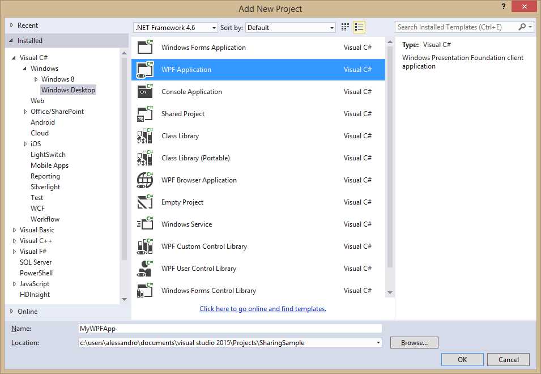Viewport: 541px width, 374px height.
Task: Click the Browse button
Action: click(414, 342)
